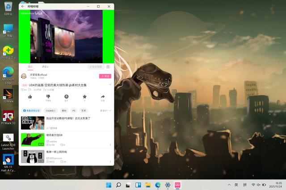Open the 360 Security Guard desktop shortcut
The height and width of the screenshot is (190, 286).
pos(8,52)
